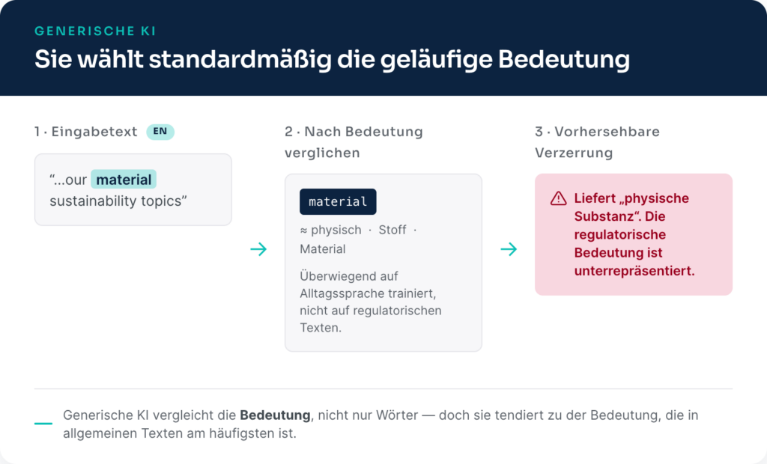Image resolution: width=767 pixels, height=464 pixels.
Task: Click the '3 · Vorhersehbare Verzerrung' step heading
Action: (597, 142)
